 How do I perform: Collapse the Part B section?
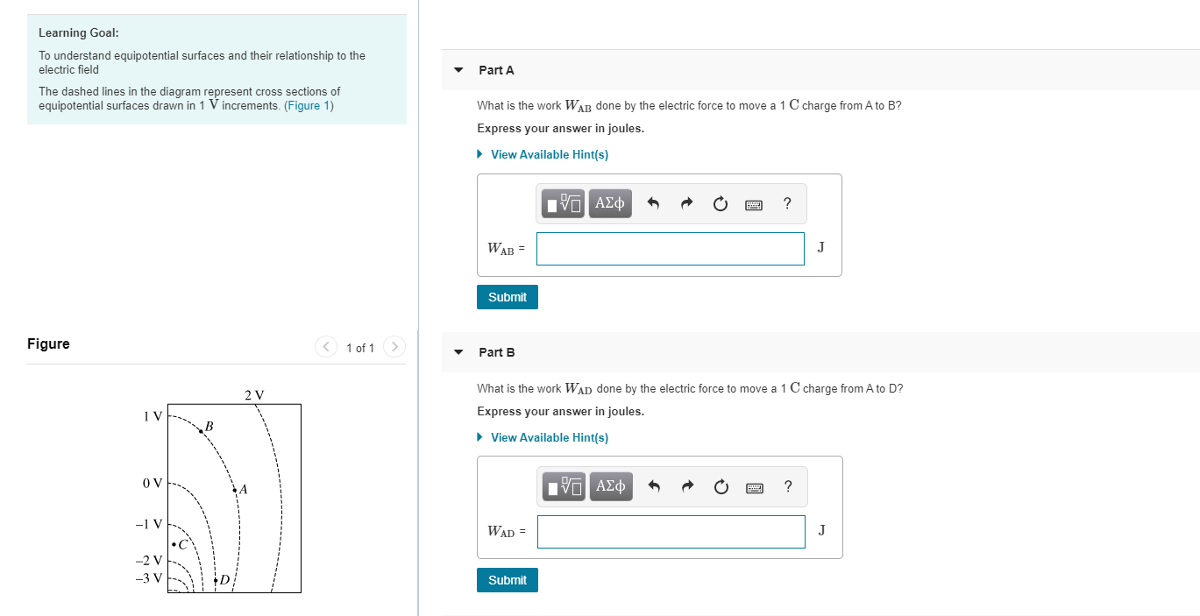(x=458, y=352)
